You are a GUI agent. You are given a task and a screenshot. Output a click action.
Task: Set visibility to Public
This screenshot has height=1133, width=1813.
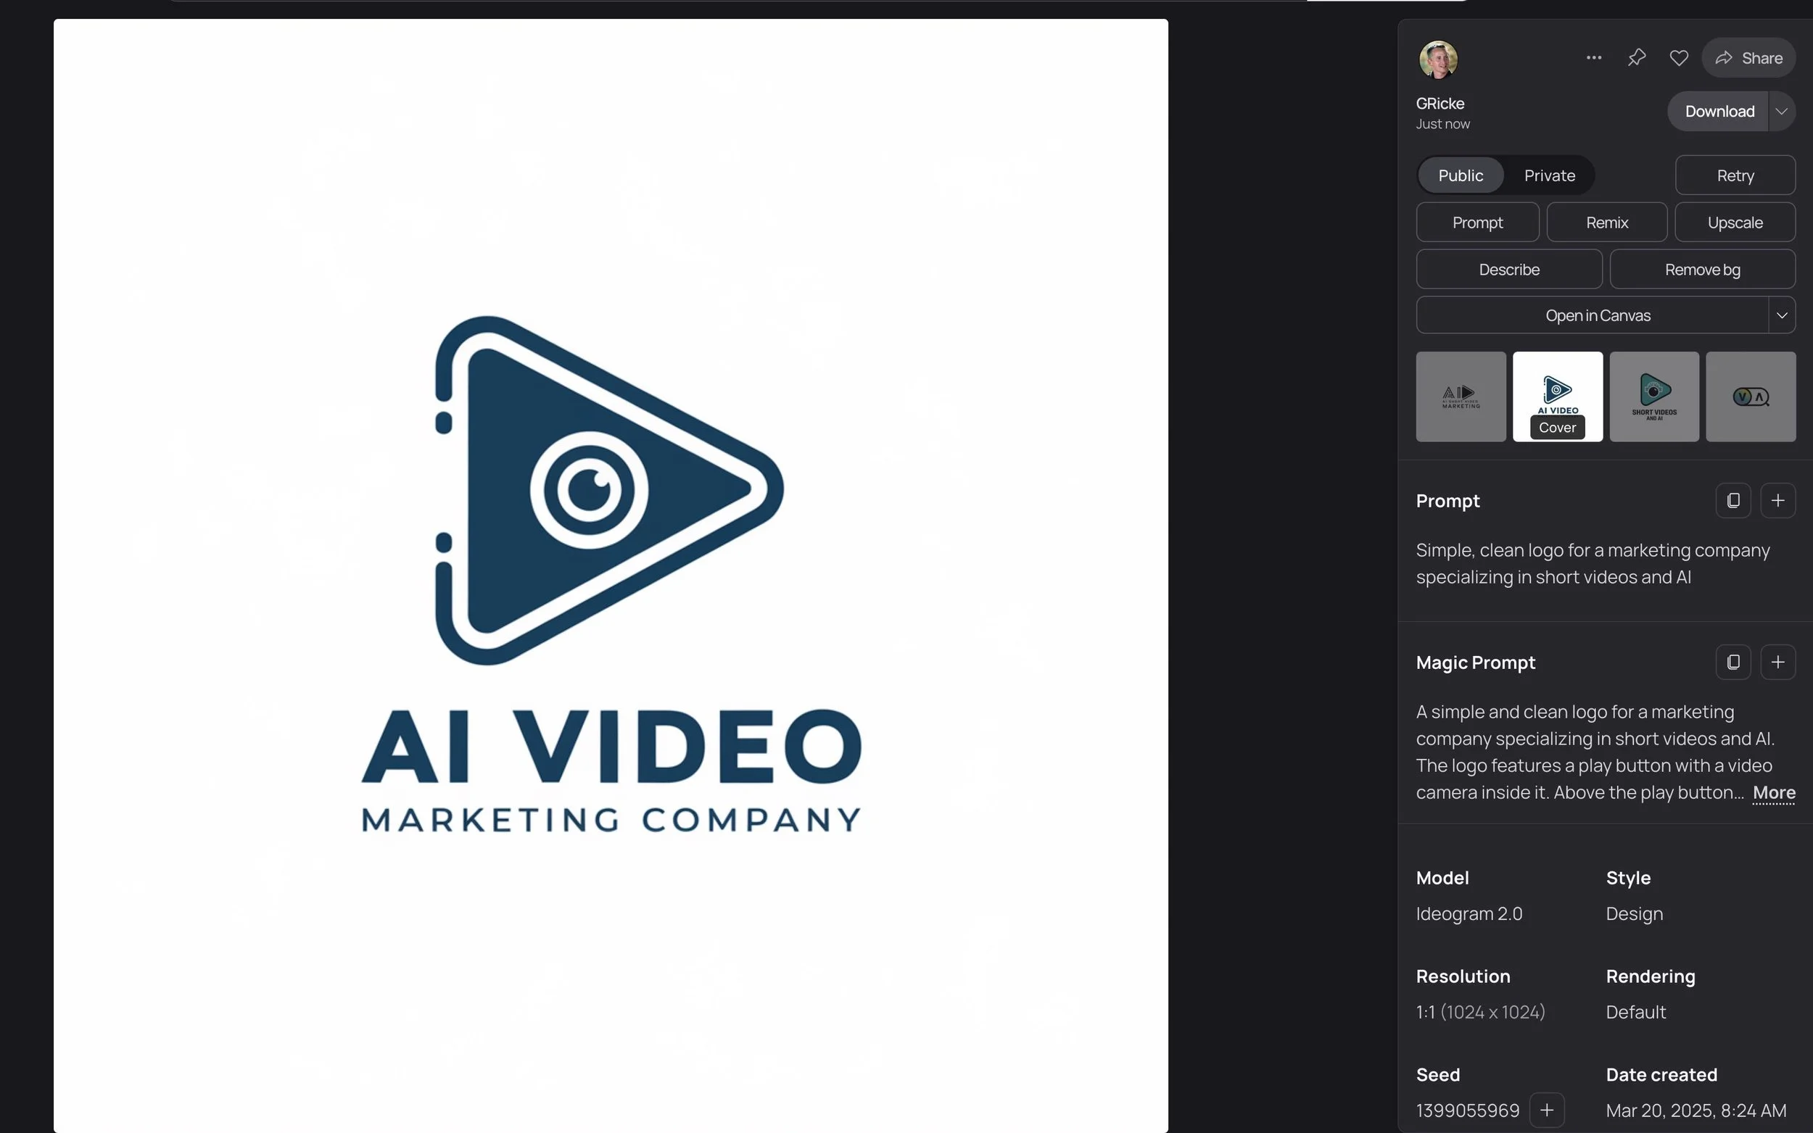(x=1460, y=175)
